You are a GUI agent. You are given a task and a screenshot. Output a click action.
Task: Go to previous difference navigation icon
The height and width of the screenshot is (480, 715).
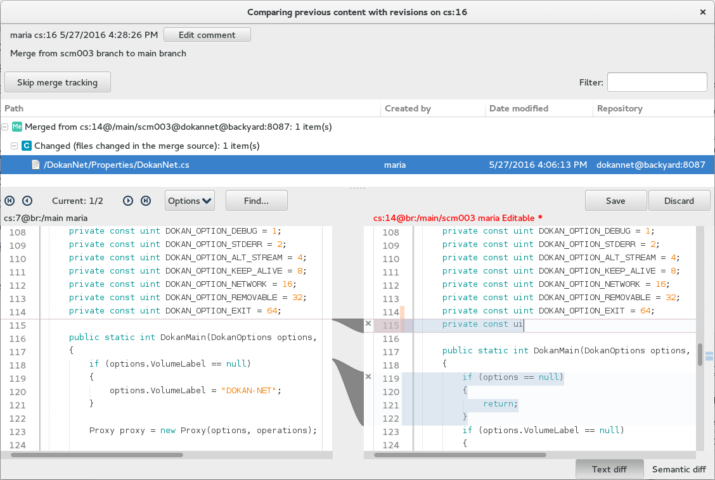[x=27, y=201]
